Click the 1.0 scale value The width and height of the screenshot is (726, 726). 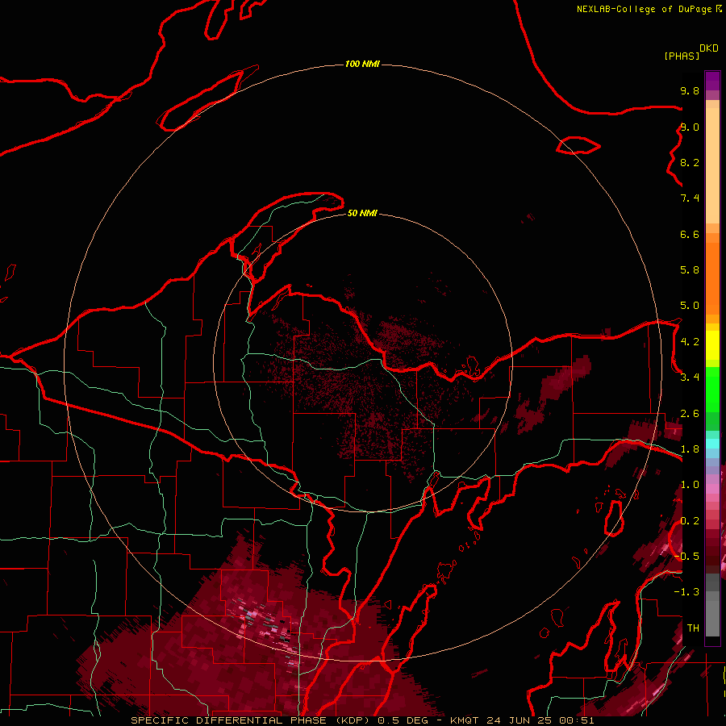click(690, 485)
